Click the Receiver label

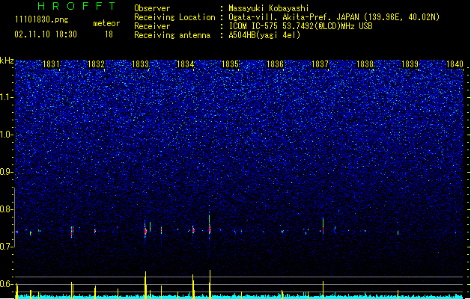coord(152,26)
